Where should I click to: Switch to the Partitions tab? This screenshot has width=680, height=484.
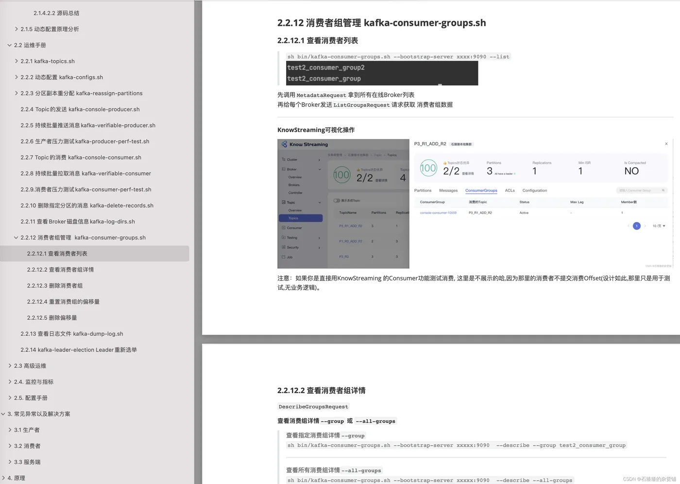[423, 190]
